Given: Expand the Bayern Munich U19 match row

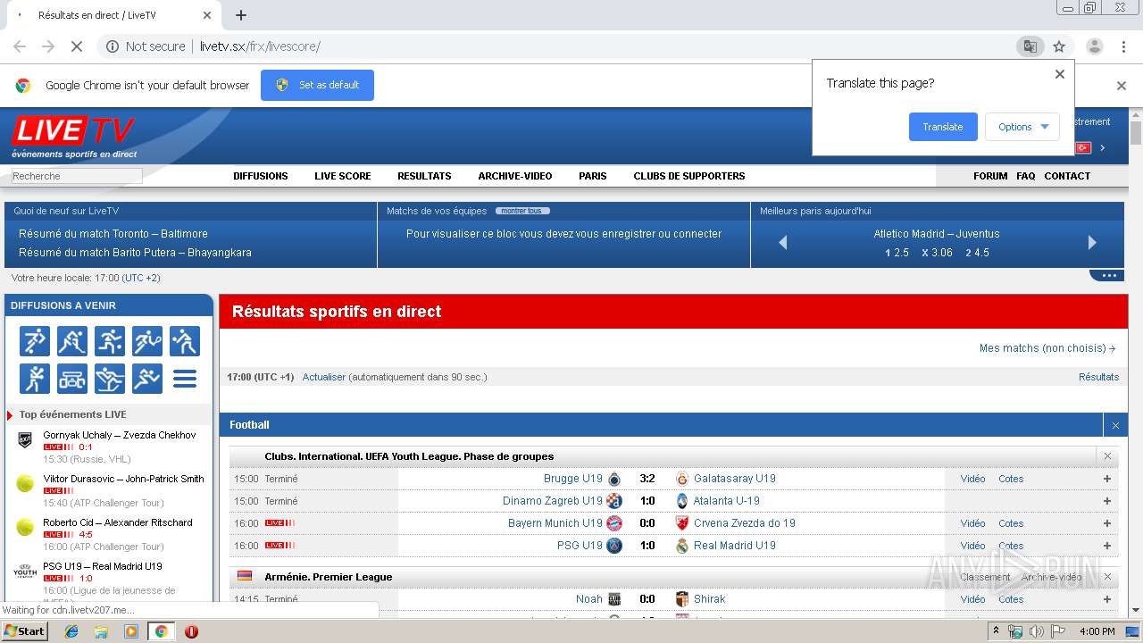Looking at the screenshot, I should click(1107, 523).
